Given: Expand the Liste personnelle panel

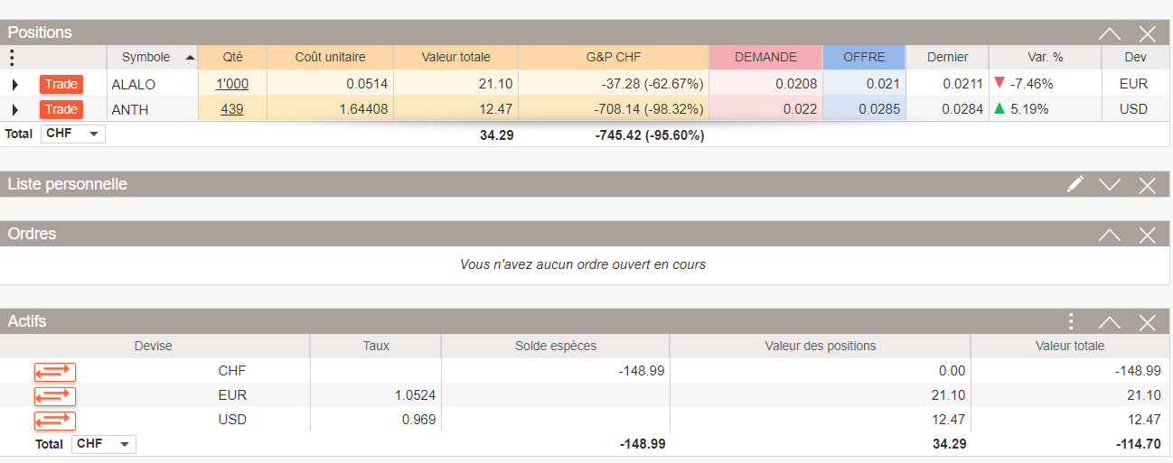Looking at the screenshot, I should [x=1109, y=185].
